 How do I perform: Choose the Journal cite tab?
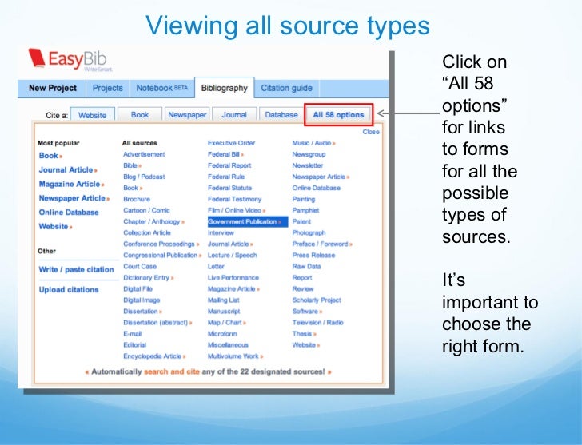click(234, 115)
